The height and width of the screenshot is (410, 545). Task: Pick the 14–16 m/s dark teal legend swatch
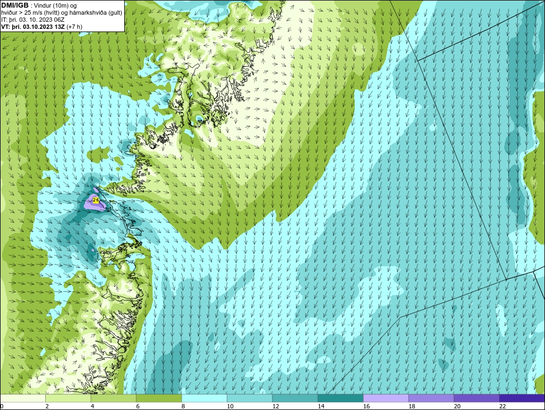pos(341,398)
